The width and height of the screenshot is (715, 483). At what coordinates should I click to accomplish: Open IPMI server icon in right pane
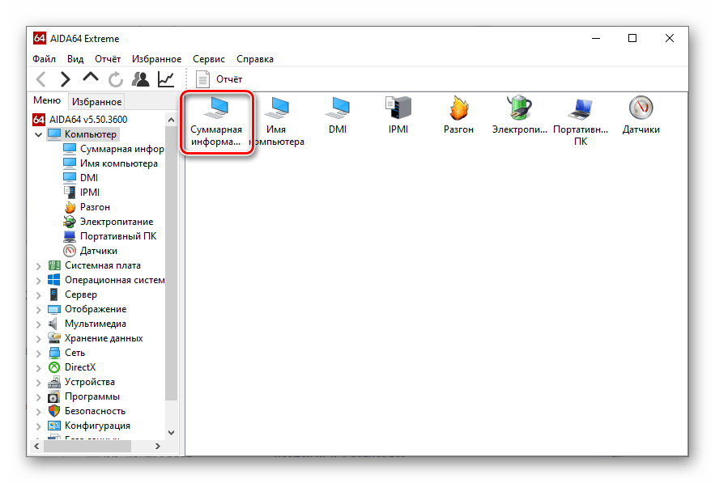pyautogui.click(x=398, y=116)
